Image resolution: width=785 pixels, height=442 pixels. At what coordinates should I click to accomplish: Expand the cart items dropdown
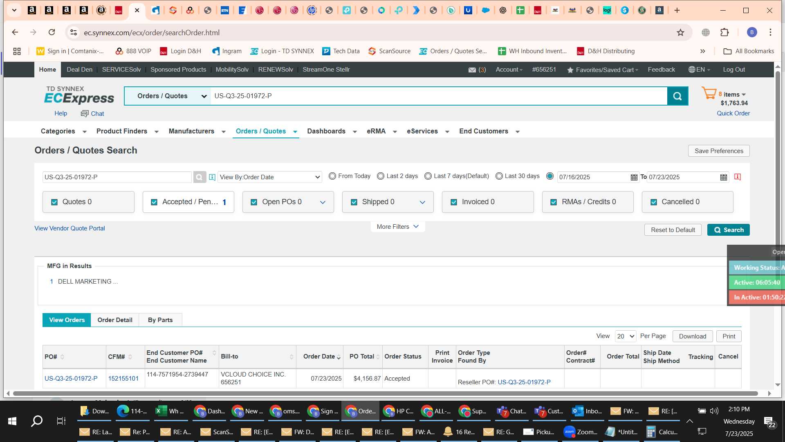pos(744,95)
